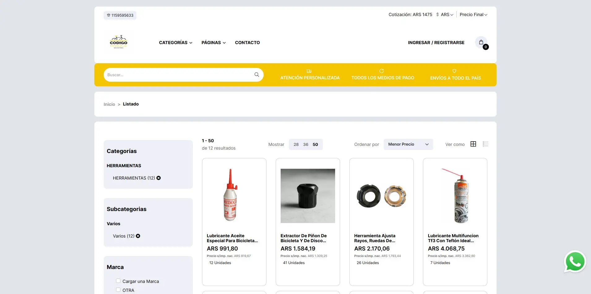The width and height of the screenshot is (591, 294).
Task: Expand the Precio Final dropdown
Action: click(x=473, y=14)
